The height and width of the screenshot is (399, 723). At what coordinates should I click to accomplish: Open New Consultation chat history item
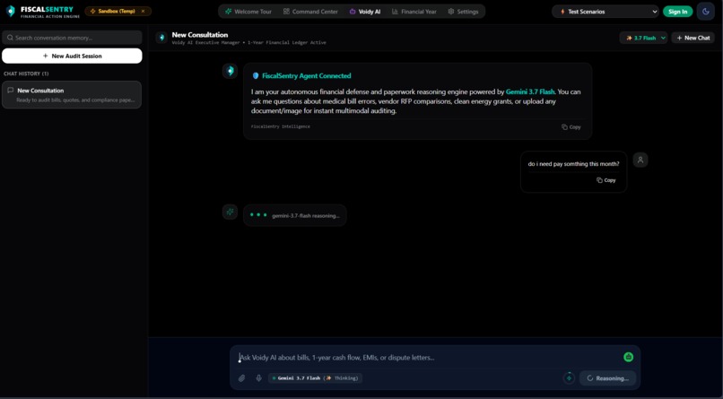point(72,95)
